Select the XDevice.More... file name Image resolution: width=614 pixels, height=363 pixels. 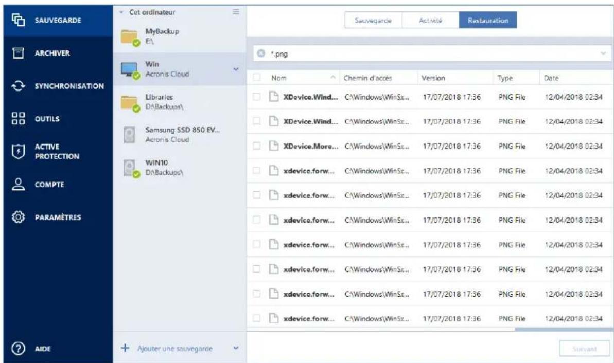point(310,146)
